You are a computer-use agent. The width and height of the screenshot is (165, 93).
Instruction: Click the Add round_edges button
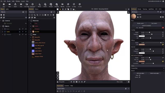[x=140, y=73]
